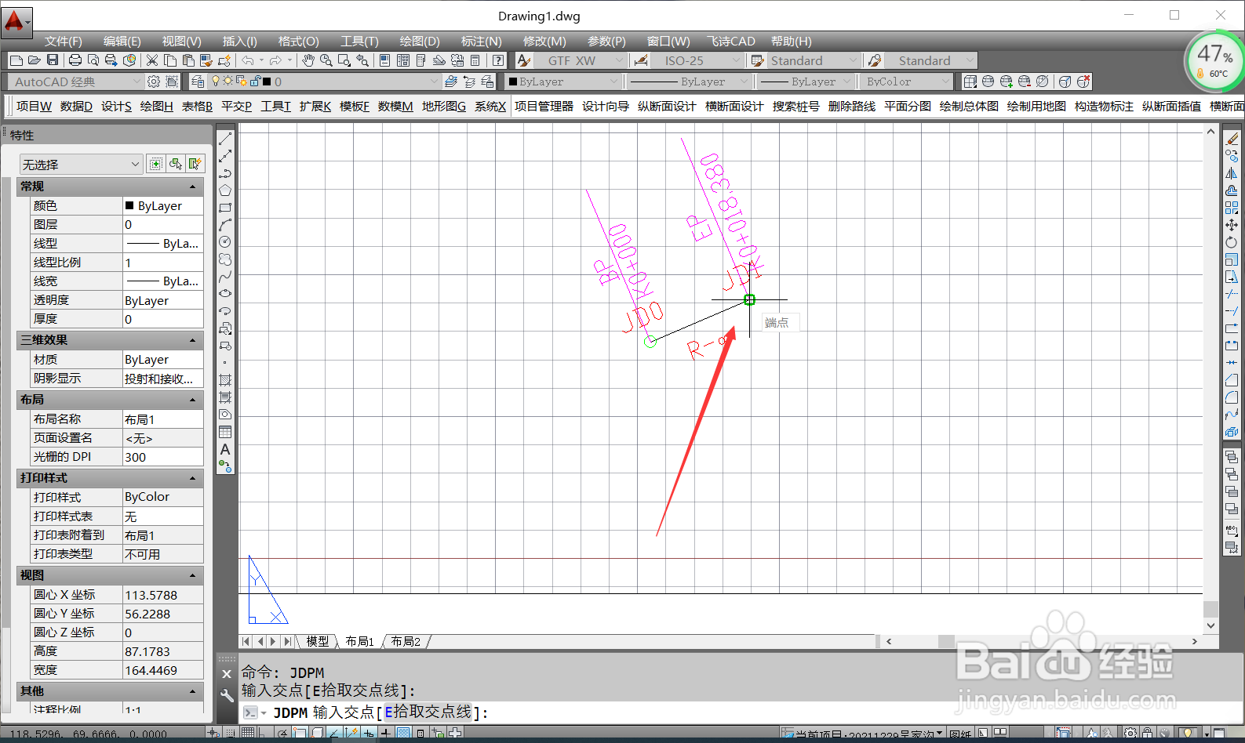Select the Table draw tool
The width and height of the screenshot is (1245, 743).
point(225,432)
